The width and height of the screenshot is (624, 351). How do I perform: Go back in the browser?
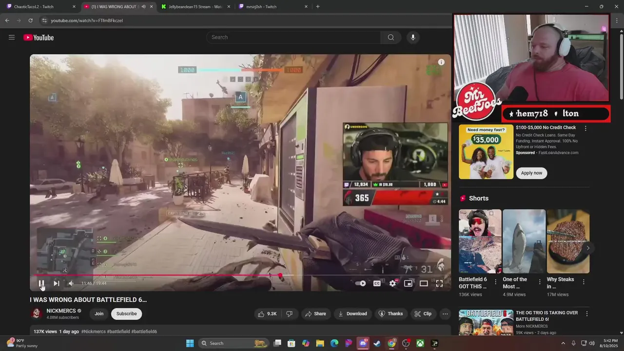(x=7, y=20)
